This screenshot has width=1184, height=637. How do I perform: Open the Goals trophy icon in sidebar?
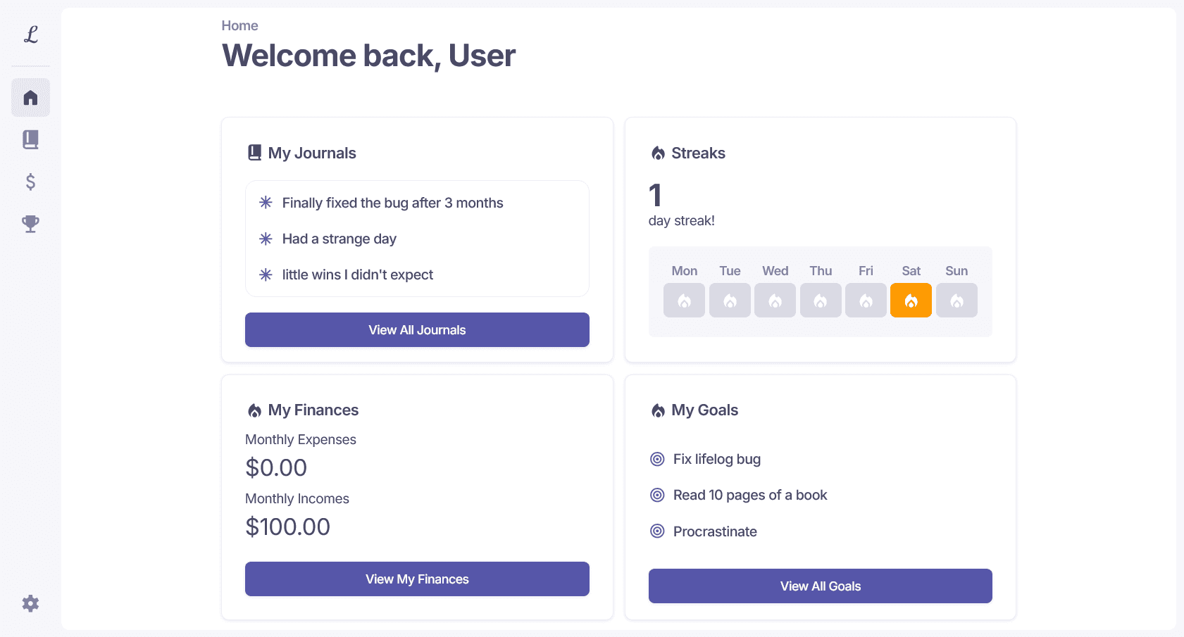[30, 224]
